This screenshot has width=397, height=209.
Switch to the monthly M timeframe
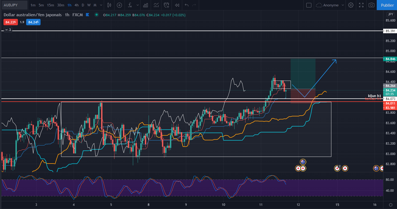click(95, 5)
